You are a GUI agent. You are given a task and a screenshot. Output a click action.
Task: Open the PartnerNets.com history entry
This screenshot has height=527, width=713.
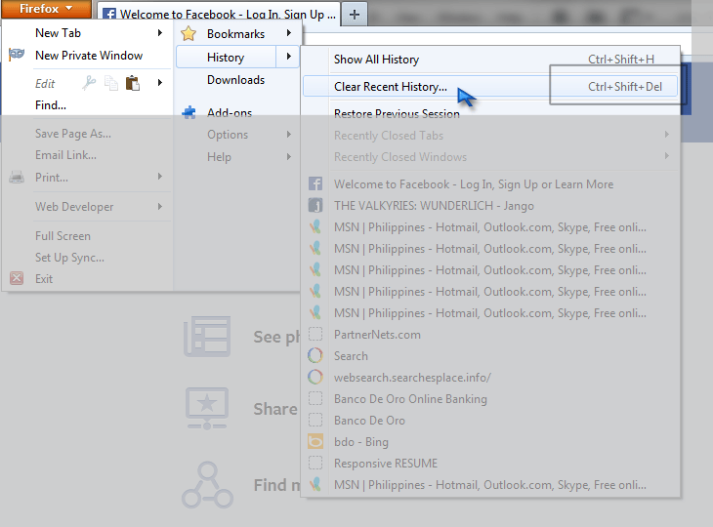(x=377, y=335)
